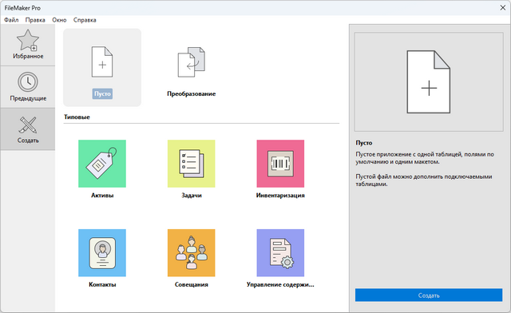Click the Контакты template label

102,284
